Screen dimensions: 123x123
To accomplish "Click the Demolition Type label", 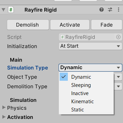I will pos(27,87).
